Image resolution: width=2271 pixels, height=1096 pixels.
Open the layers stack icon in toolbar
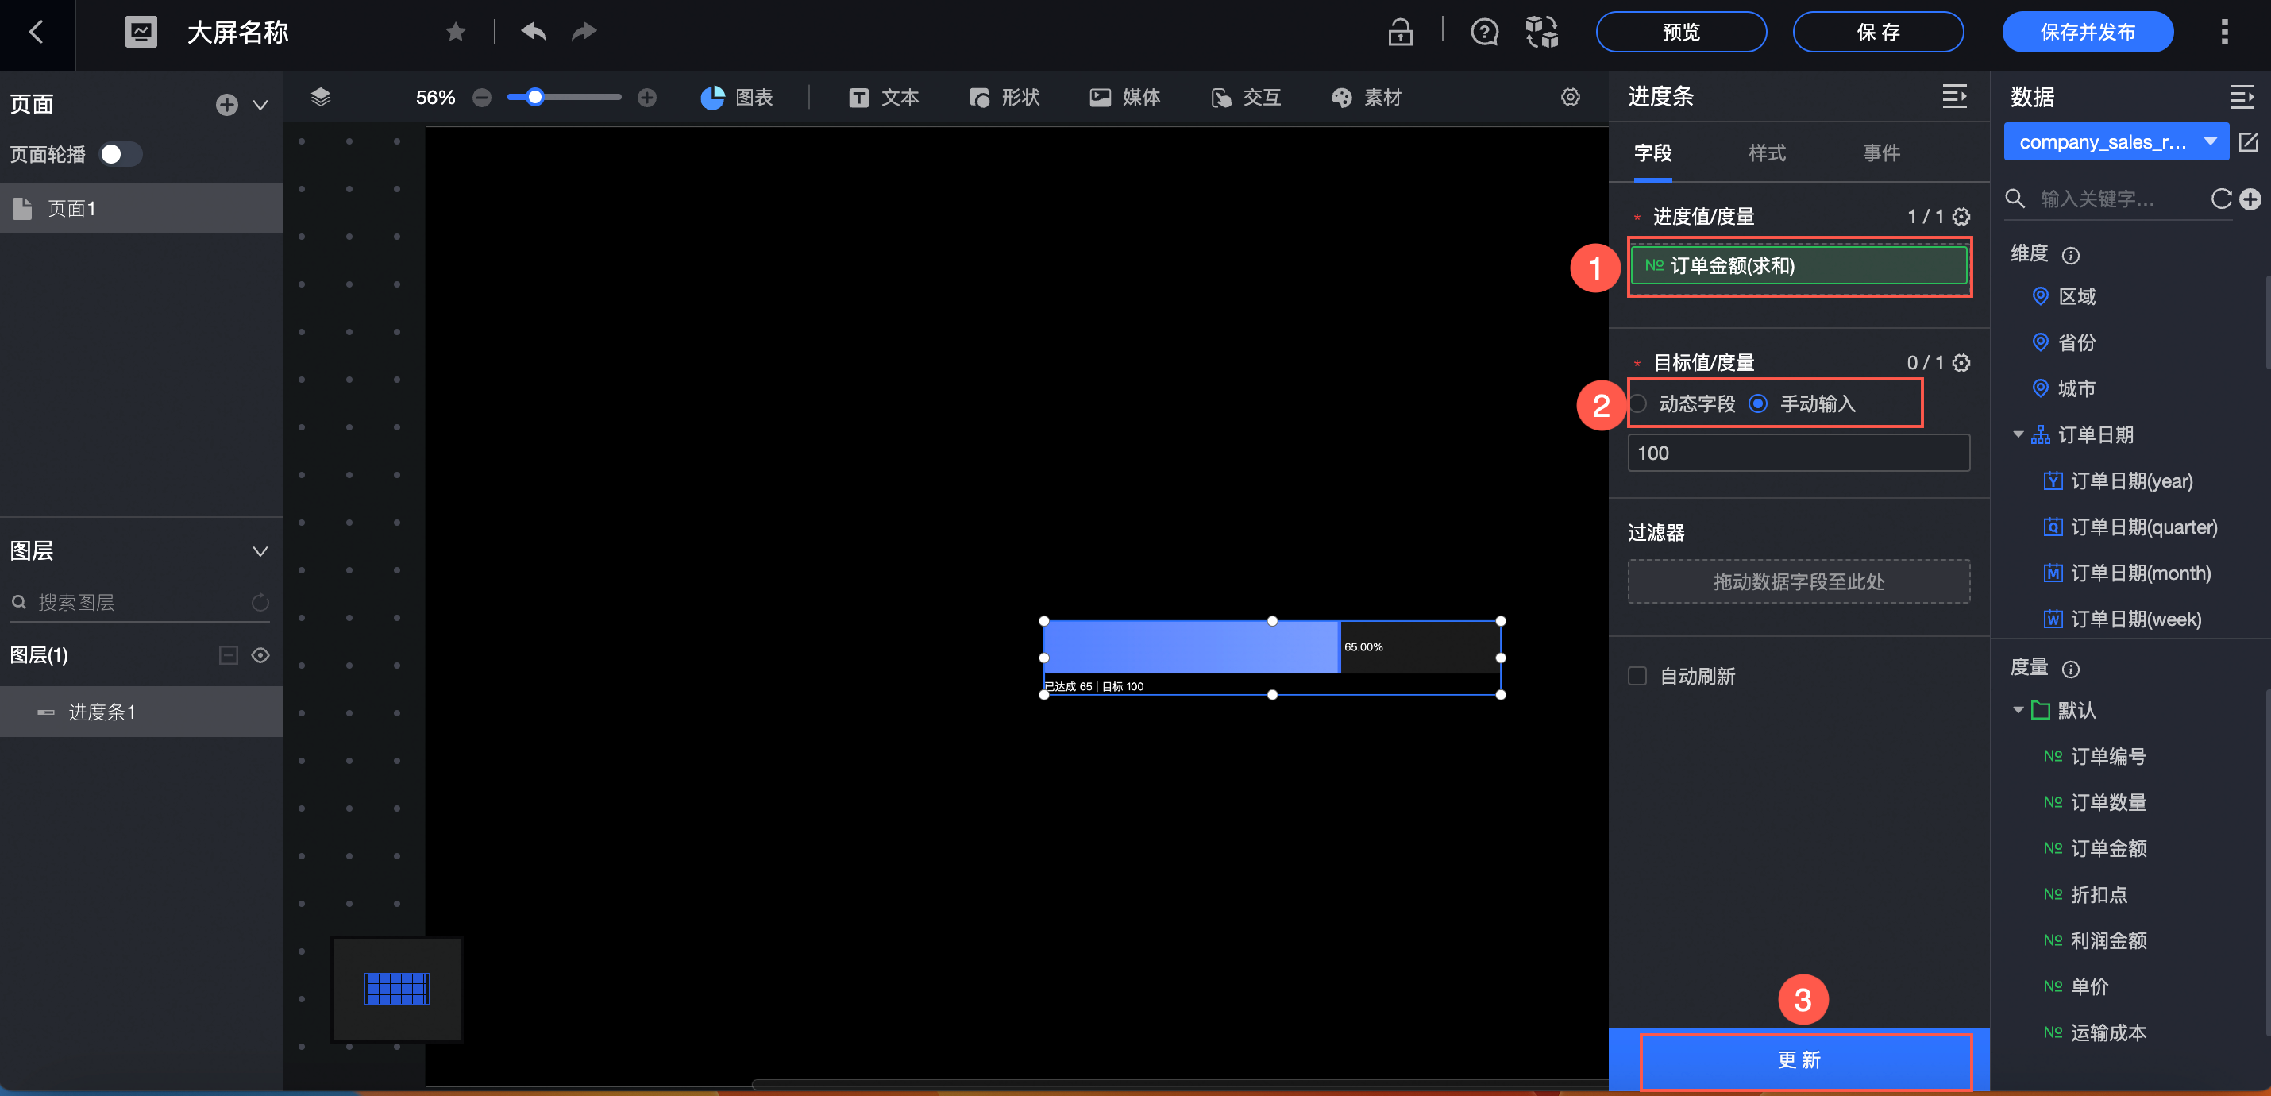pos(321,97)
